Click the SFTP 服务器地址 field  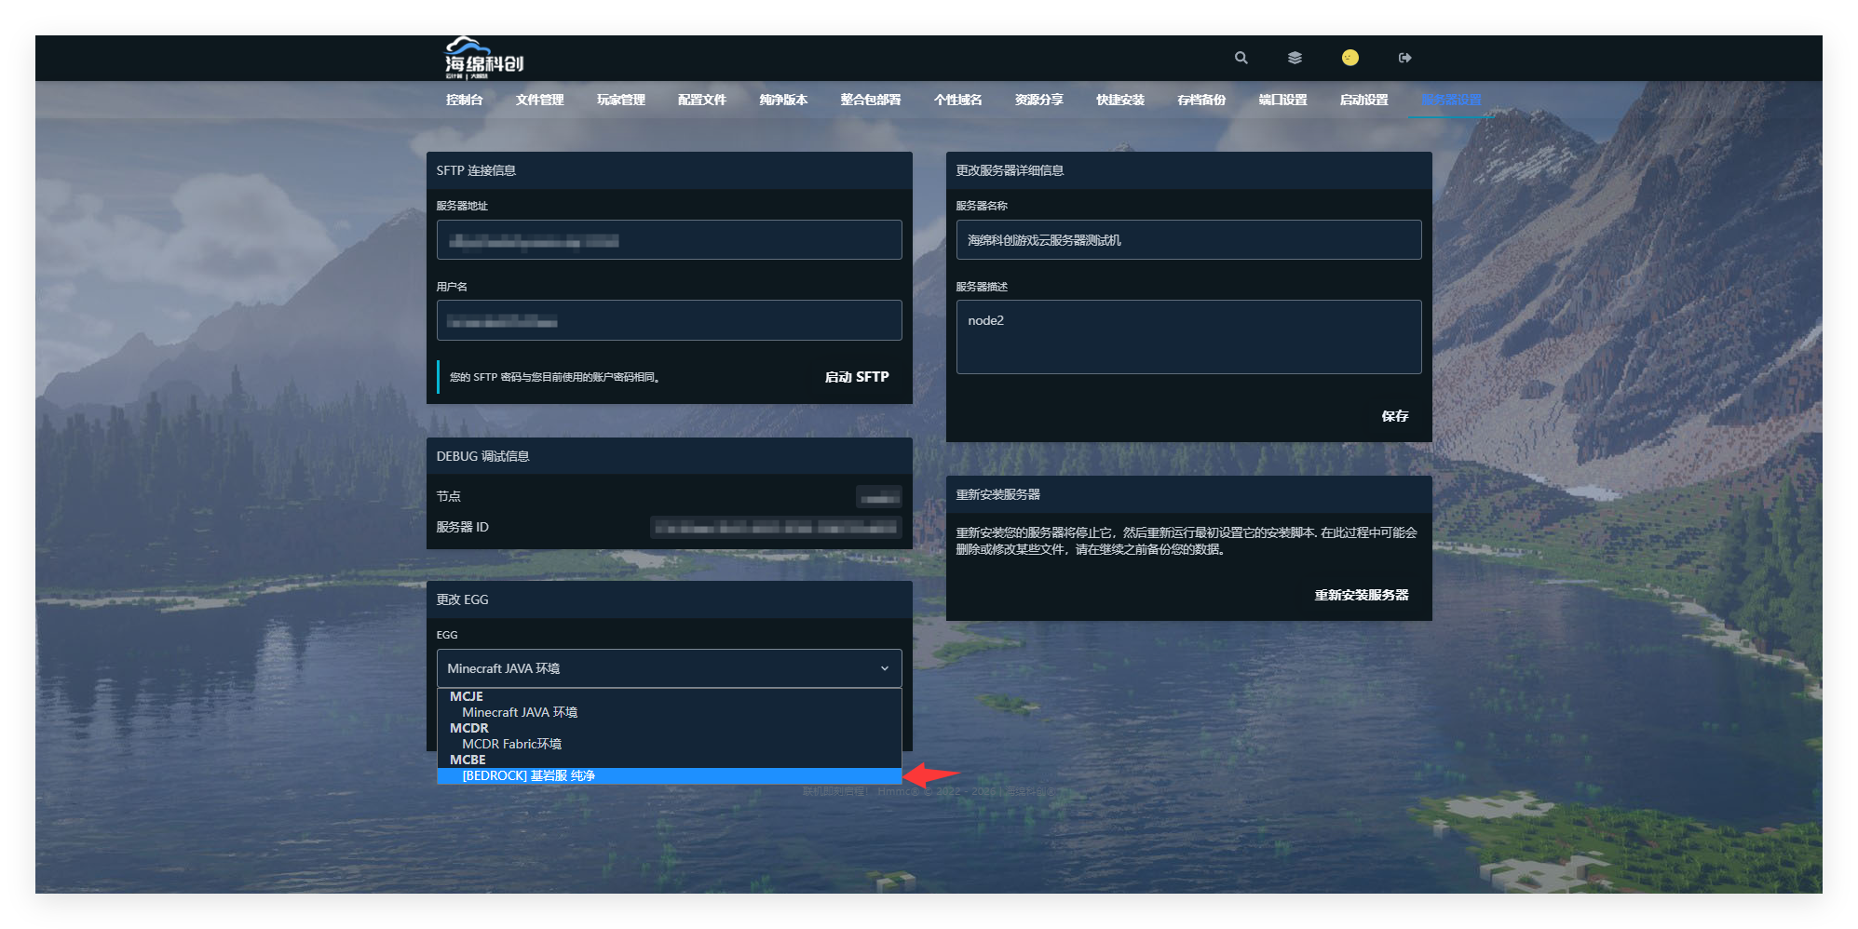(x=669, y=240)
